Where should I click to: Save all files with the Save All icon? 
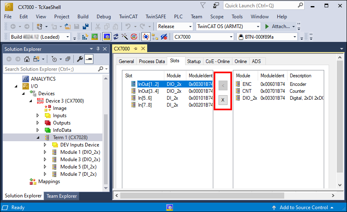pyautogui.click(x=85, y=26)
